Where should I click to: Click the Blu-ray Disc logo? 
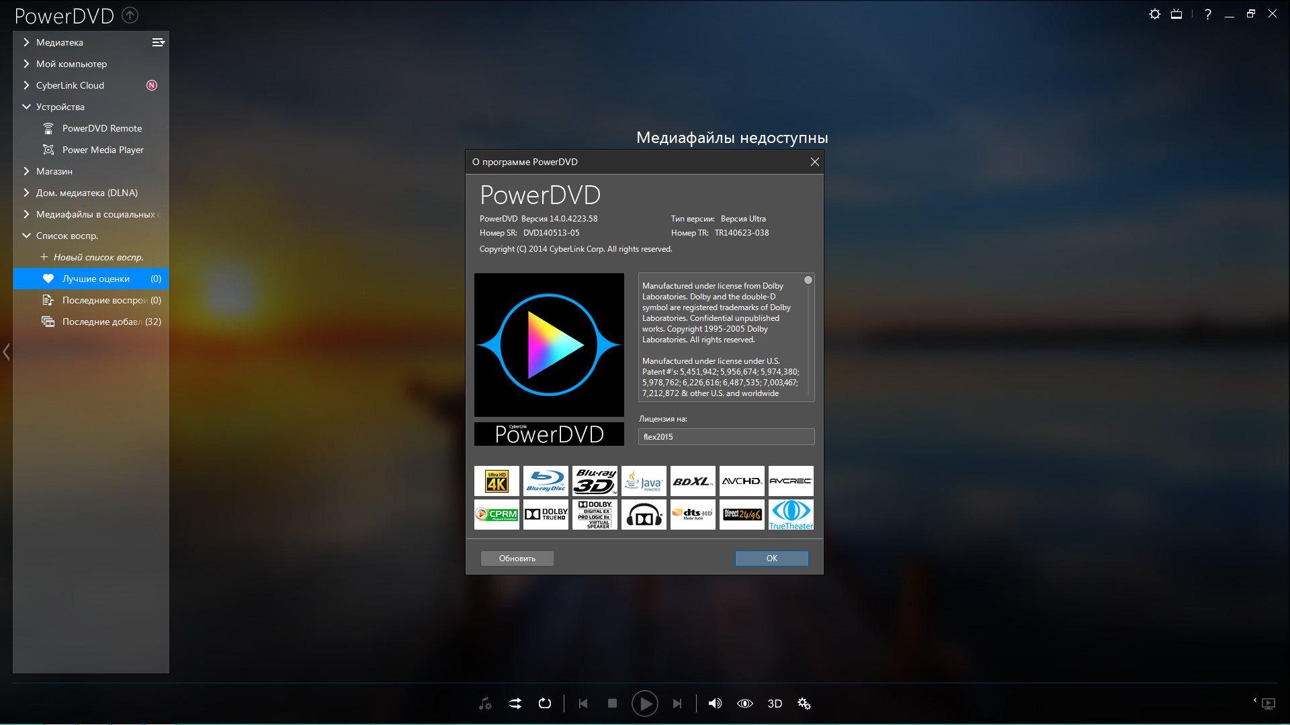pos(546,481)
